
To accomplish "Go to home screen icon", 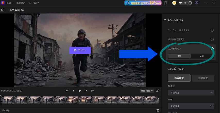I will pyautogui.click(x=3, y=10).
